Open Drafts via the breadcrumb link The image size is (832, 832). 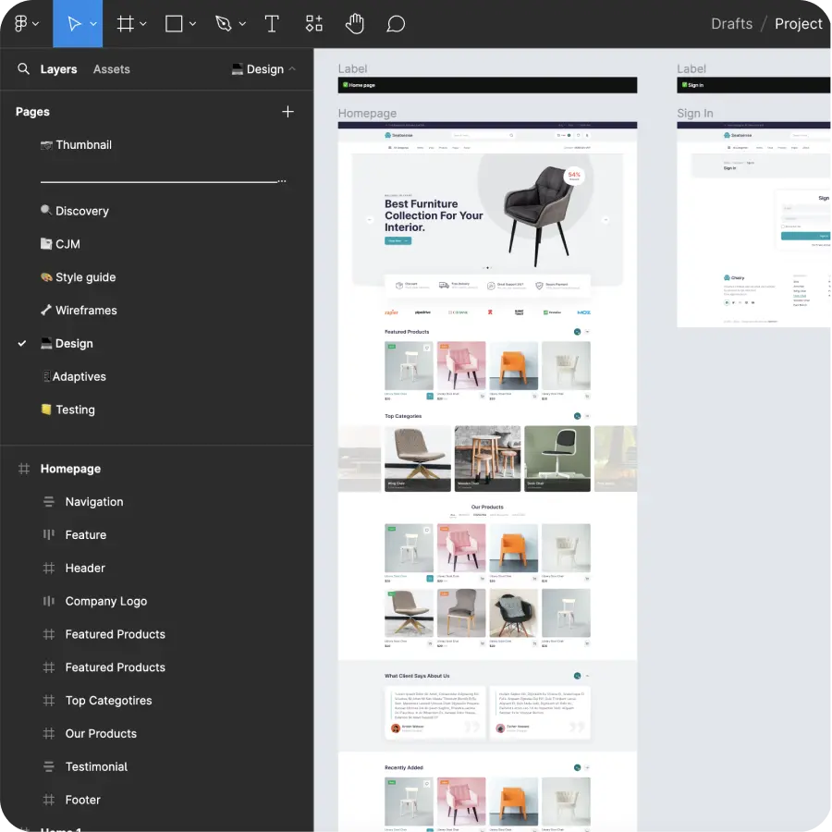click(x=731, y=23)
